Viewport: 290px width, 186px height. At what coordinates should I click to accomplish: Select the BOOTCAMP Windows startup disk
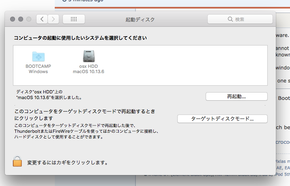click(38, 62)
